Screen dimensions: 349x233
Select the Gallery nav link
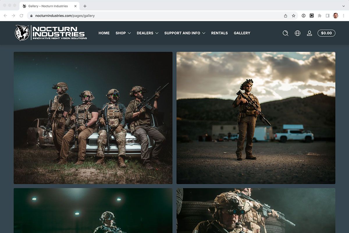pyautogui.click(x=242, y=33)
